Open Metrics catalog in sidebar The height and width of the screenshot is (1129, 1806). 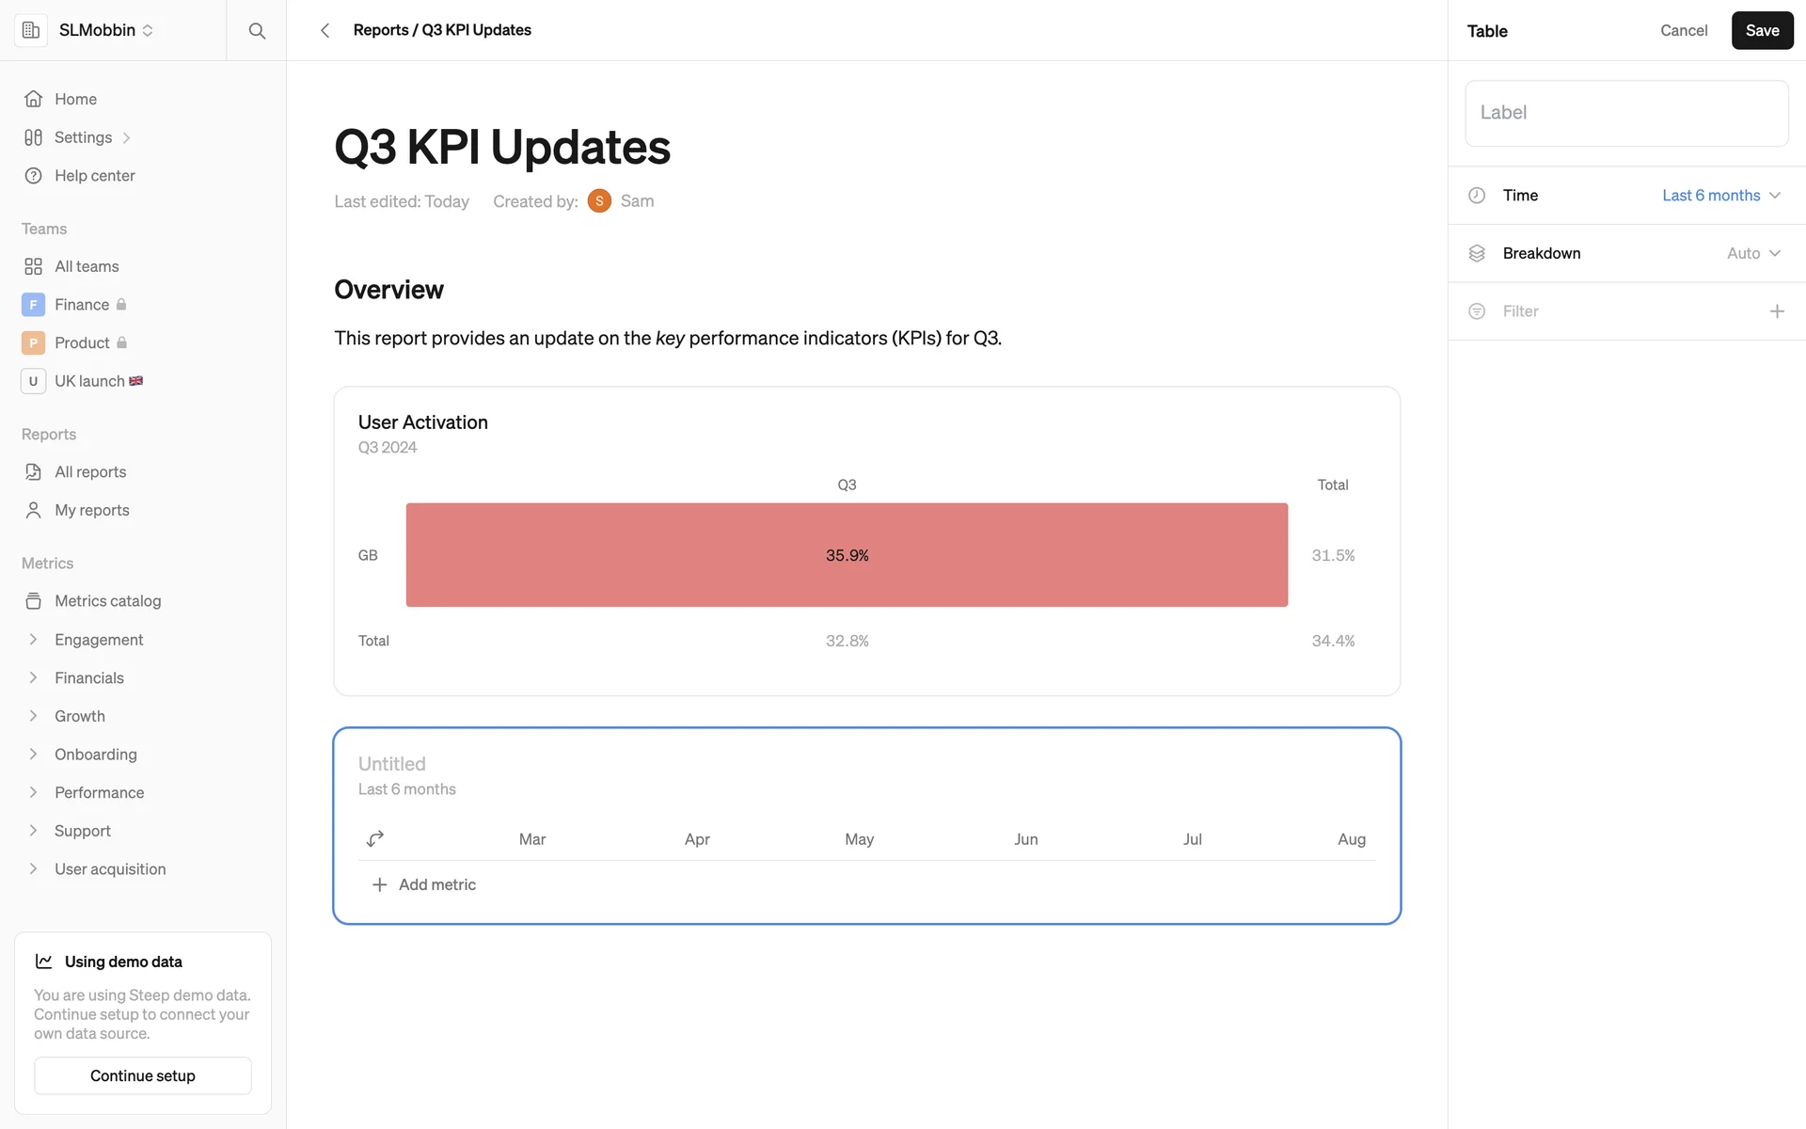[107, 601]
